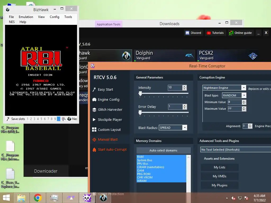271x203 pixels.
Task: Select the PCSX2 Vanguard tile
Action: point(228,56)
